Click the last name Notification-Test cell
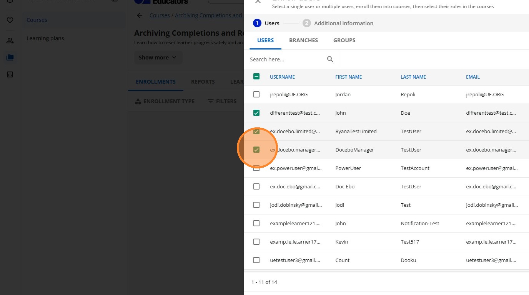 420,223
